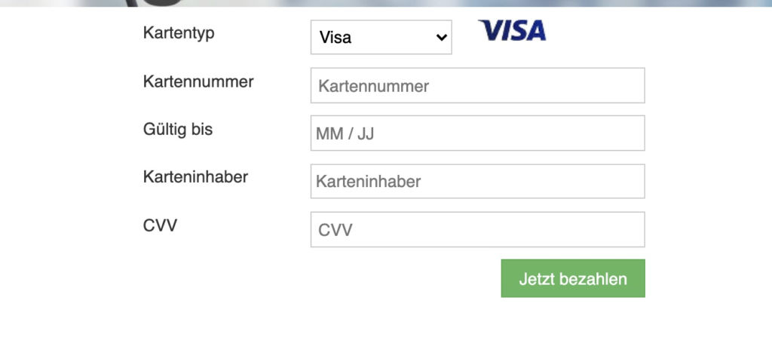Click the chevron arrow of the Visa selector

point(442,37)
